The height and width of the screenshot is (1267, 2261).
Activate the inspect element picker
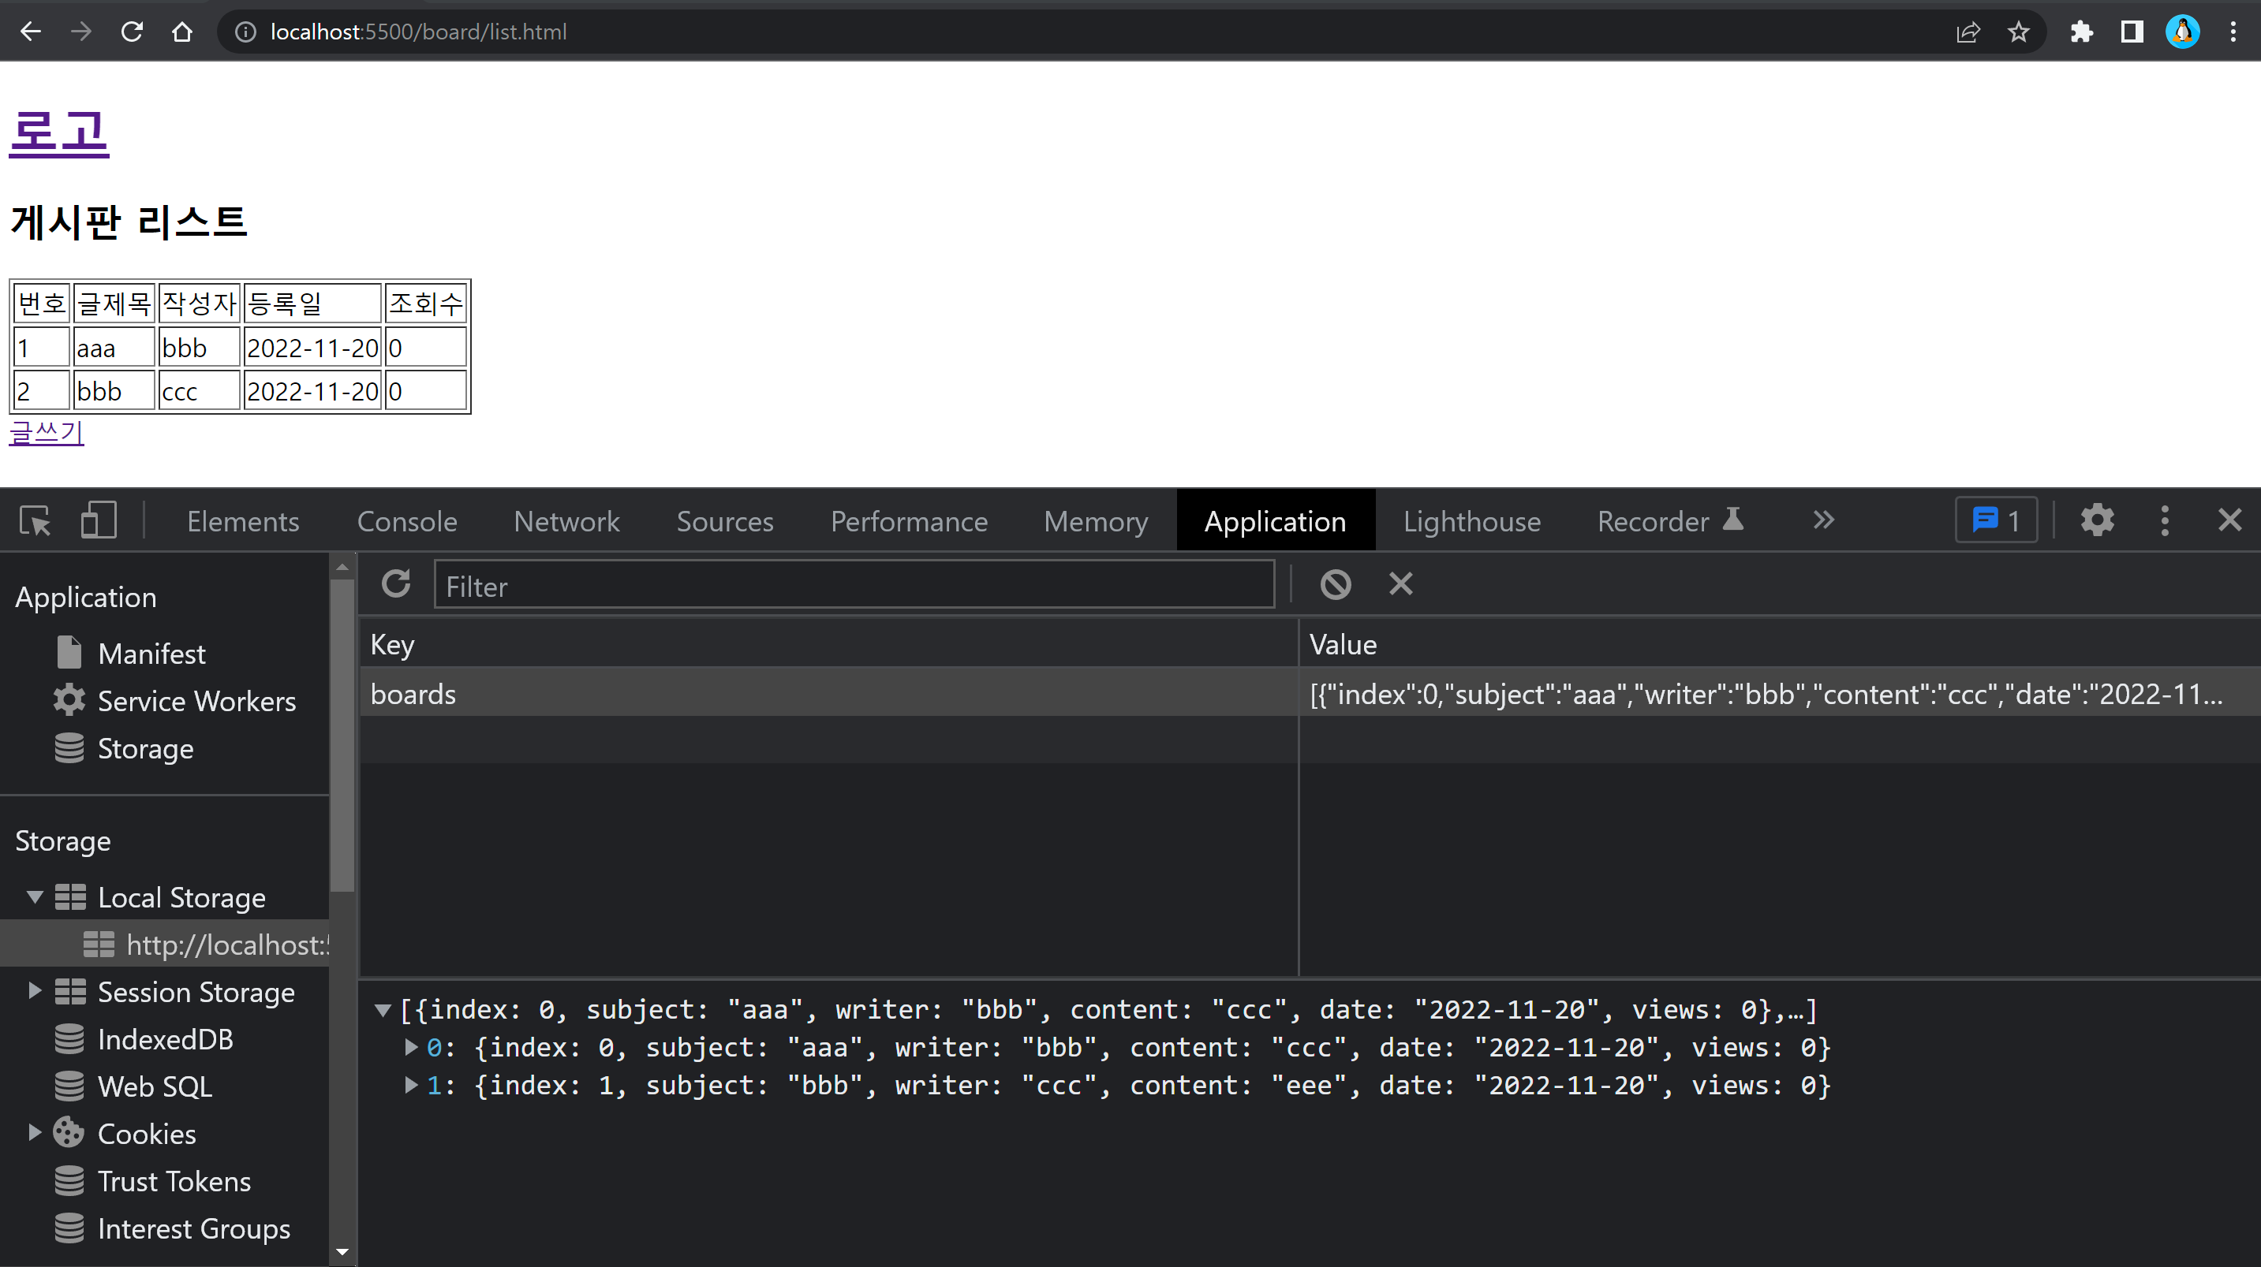click(36, 520)
